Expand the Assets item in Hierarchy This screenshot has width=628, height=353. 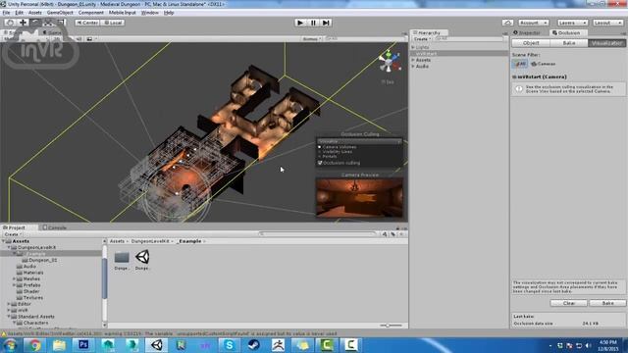413,60
